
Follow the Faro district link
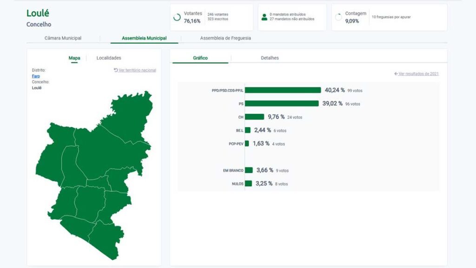pos(36,76)
